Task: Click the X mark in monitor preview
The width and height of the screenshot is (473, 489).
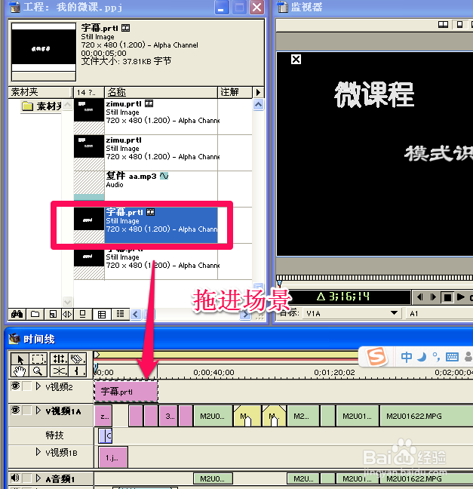Action: 296,60
